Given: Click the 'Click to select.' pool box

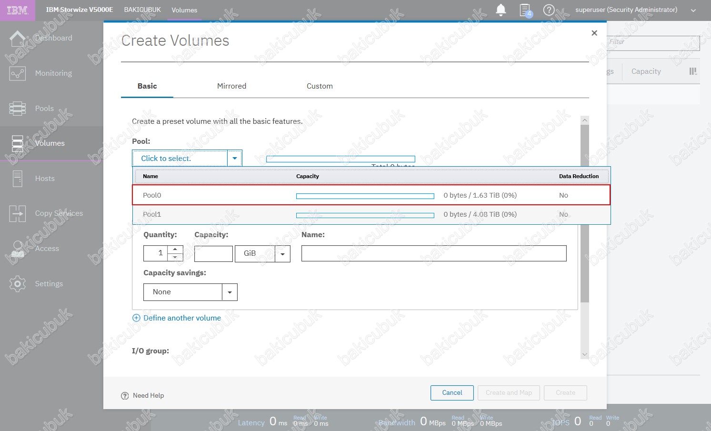Looking at the screenshot, I should pos(180,158).
